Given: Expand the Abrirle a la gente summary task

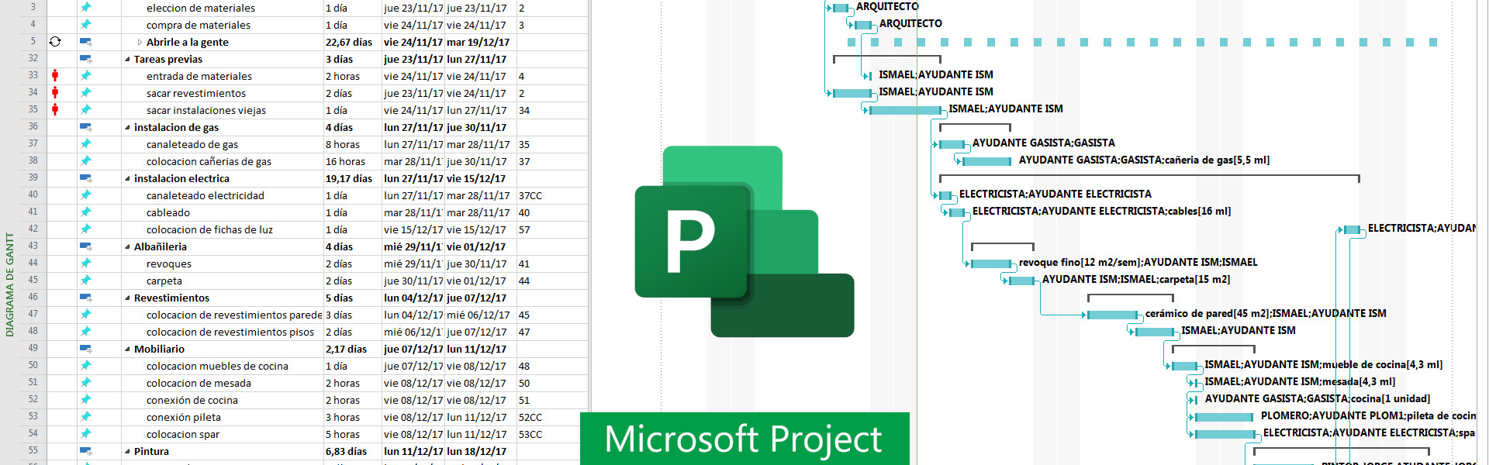Looking at the screenshot, I should click(140, 43).
